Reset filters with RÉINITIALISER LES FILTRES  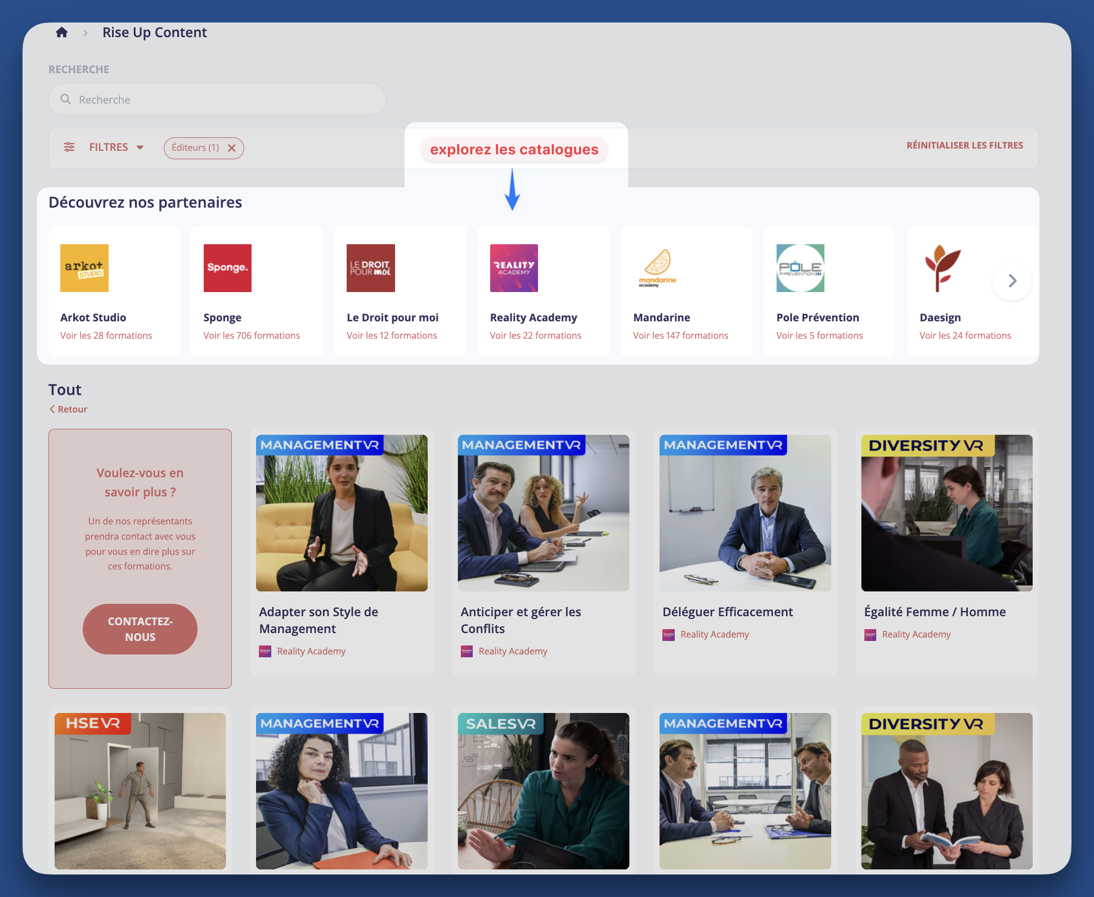click(965, 145)
